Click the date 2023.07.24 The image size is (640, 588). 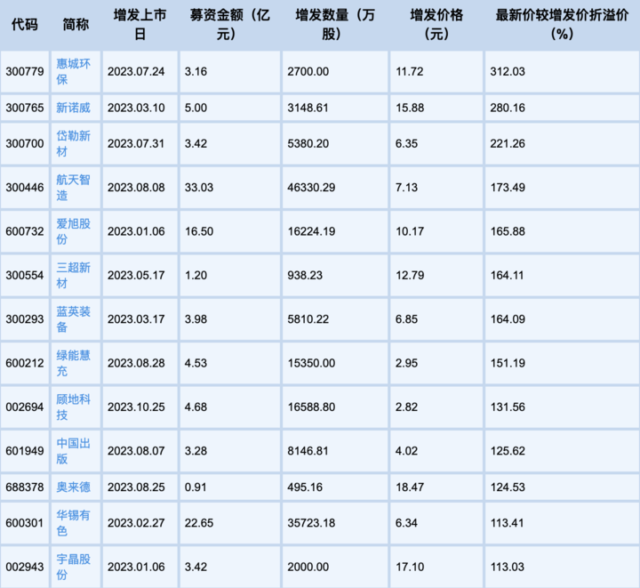pos(136,72)
